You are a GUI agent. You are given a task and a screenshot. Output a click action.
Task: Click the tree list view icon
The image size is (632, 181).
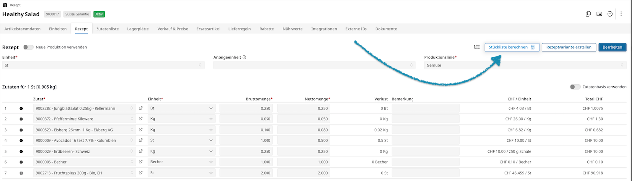[x=477, y=47]
